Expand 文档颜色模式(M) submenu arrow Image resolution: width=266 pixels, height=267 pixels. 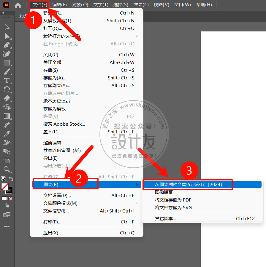click(137, 203)
